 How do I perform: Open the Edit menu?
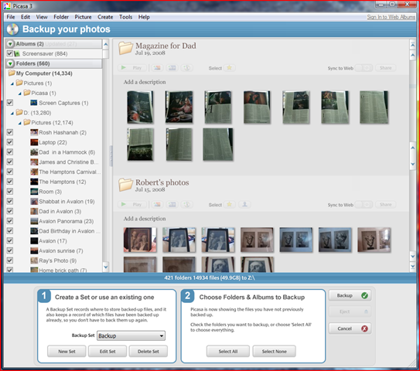(x=26, y=17)
